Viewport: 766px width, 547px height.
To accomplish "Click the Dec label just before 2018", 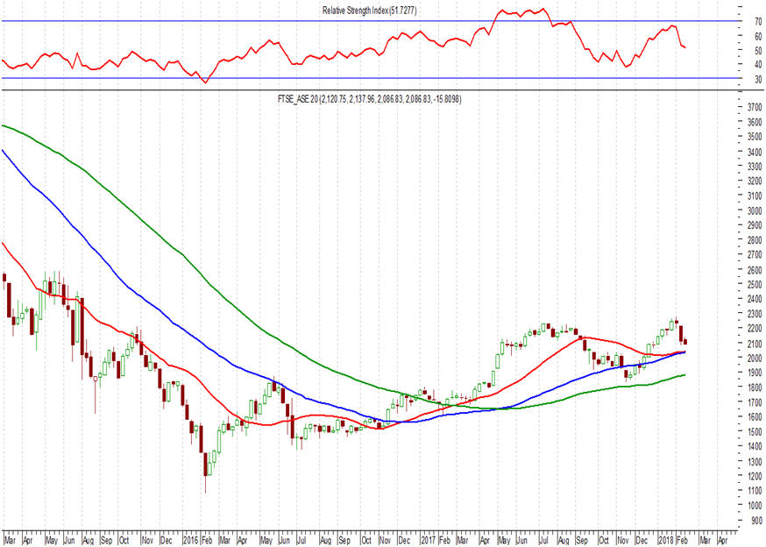I will point(642,541).
